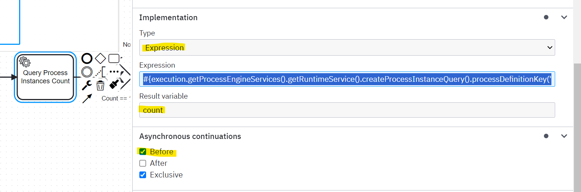Viewport: 581px width, 192px height.
Task: Collapse the Asynchronous continuations section
Action: 564,136
